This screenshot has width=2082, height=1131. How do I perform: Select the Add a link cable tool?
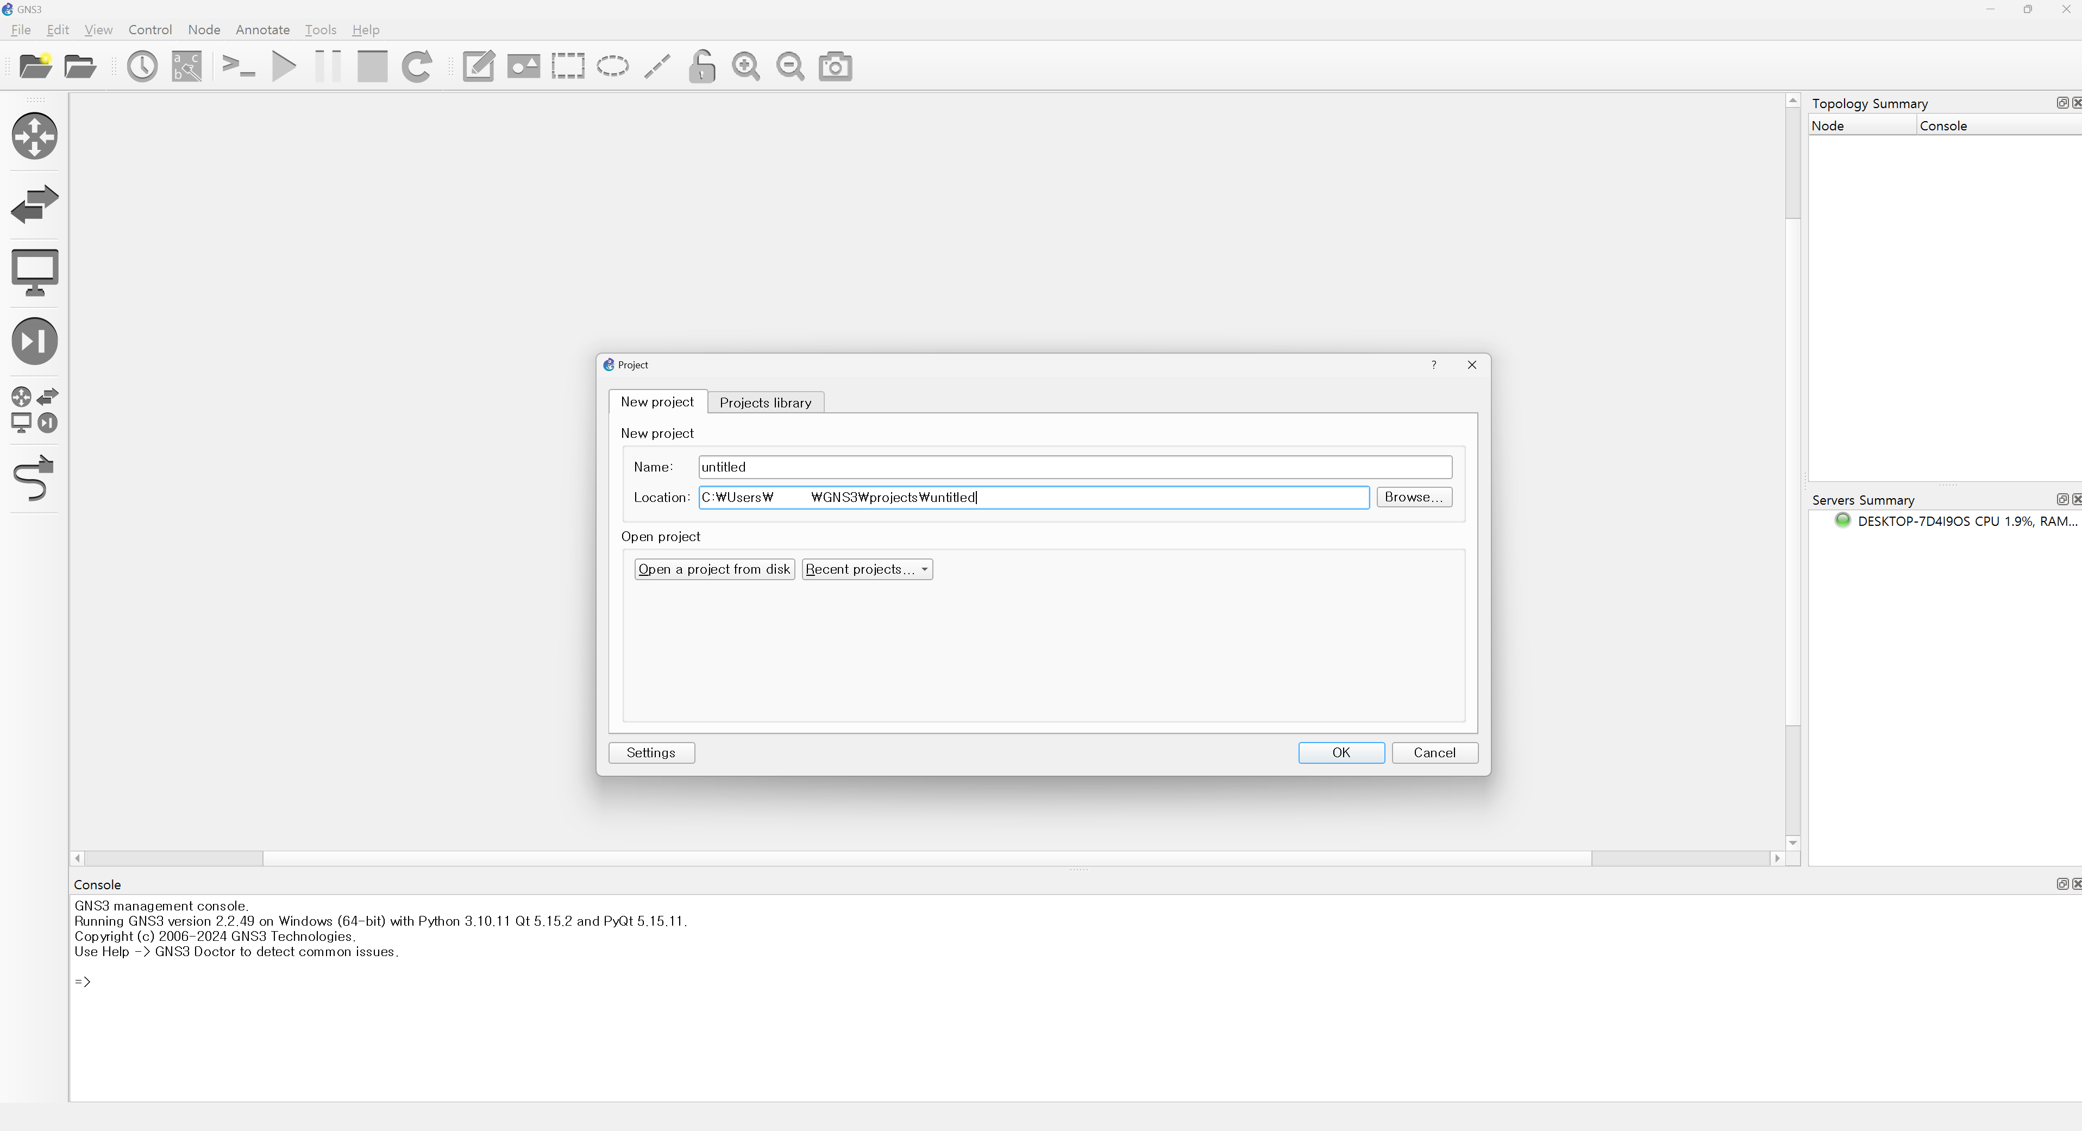[35, 478]
